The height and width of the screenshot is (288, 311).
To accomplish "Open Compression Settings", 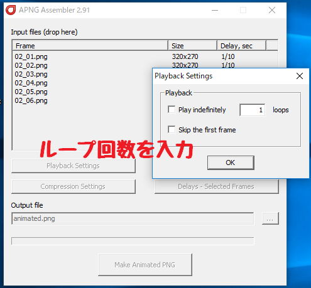I will click(x=74, y=186).
